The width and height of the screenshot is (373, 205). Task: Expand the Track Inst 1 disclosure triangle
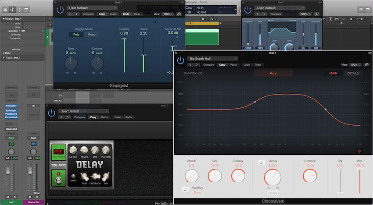tap(4, 58)
